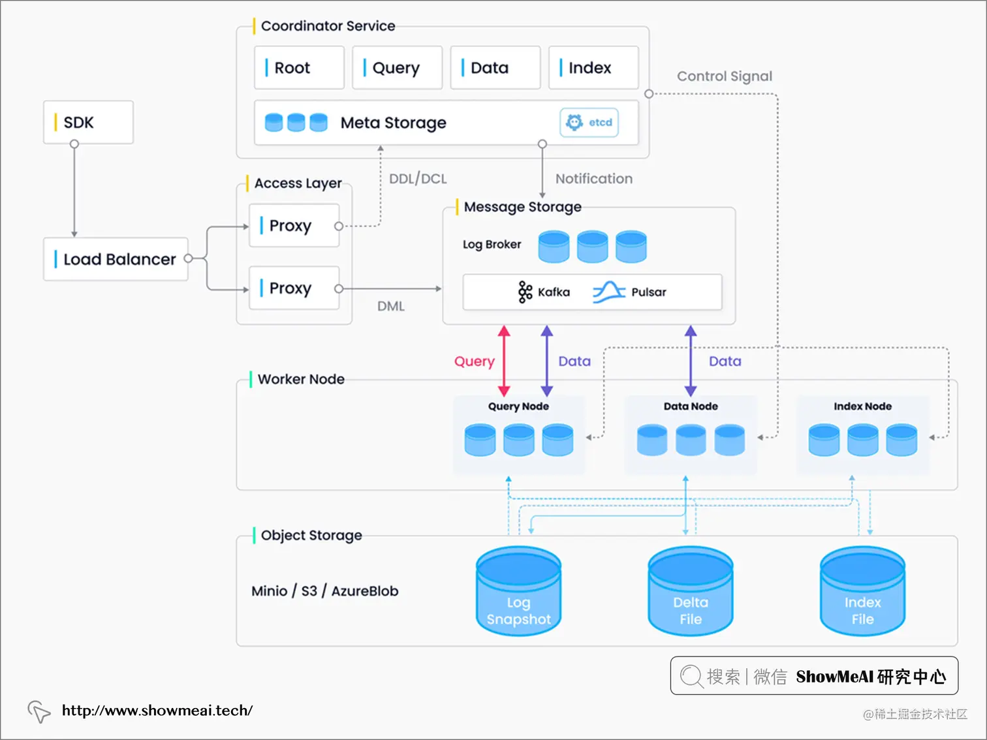The image size is (987, 740).
Task: Click the Coordinator Service title
Action: (x=328, y=26)
